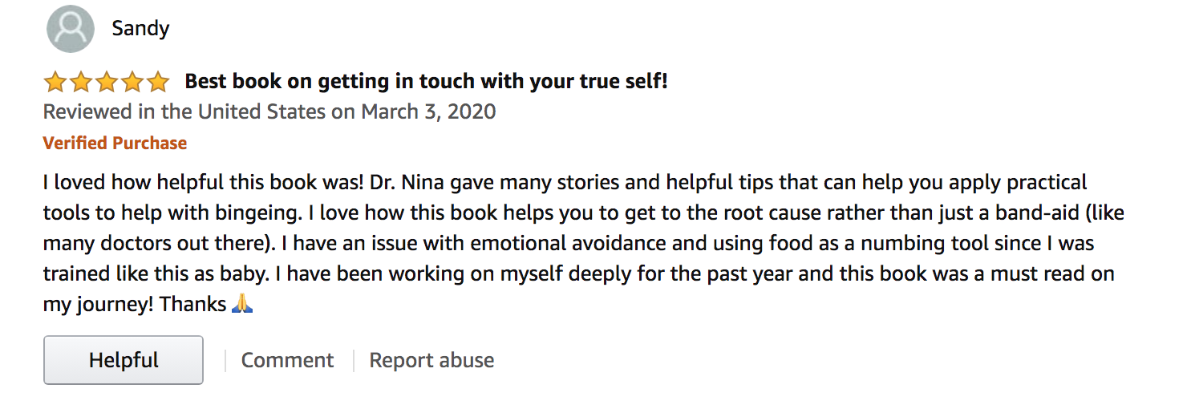This screenshot has height=417, width=1187.
Task: Click the date March 3, 2020
Action: pos(428,111)
